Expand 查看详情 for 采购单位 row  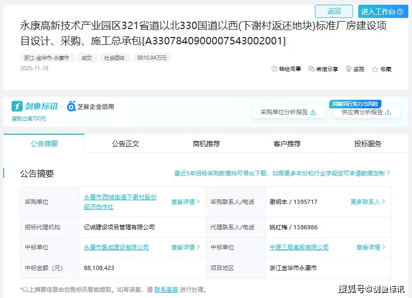point(185,202)
